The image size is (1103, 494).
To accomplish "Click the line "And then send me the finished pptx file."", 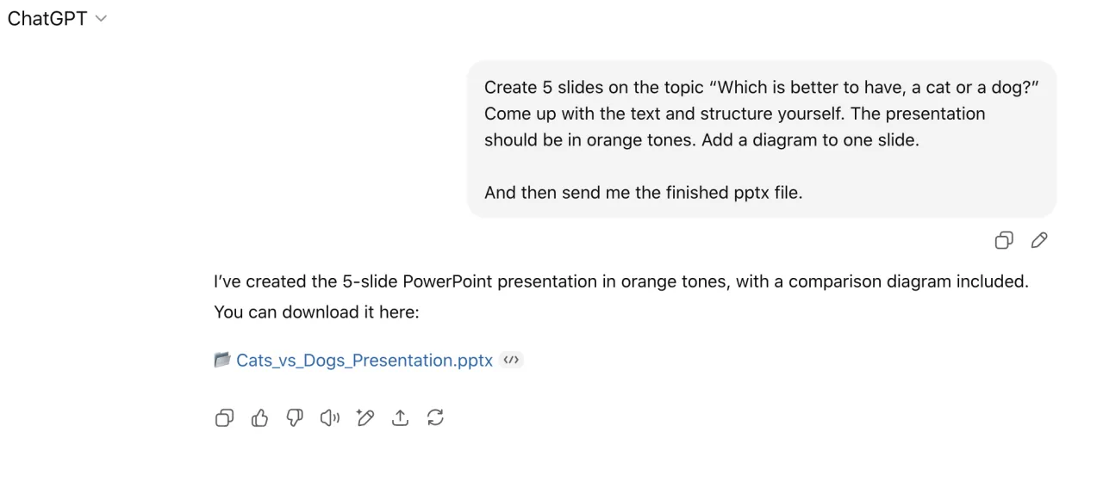I will (643, 193).
